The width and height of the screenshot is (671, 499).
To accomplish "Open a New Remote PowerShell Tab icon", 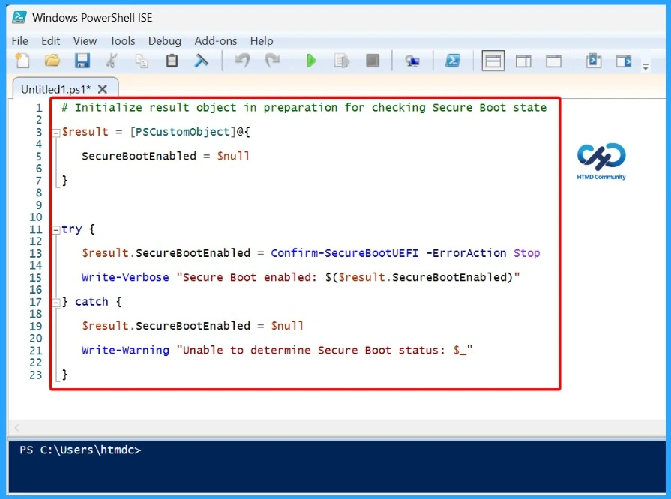I will click(x=412, y=61).
